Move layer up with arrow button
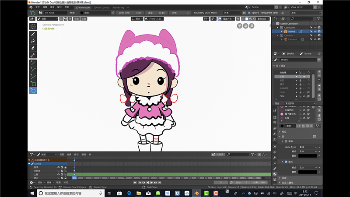 319,85
